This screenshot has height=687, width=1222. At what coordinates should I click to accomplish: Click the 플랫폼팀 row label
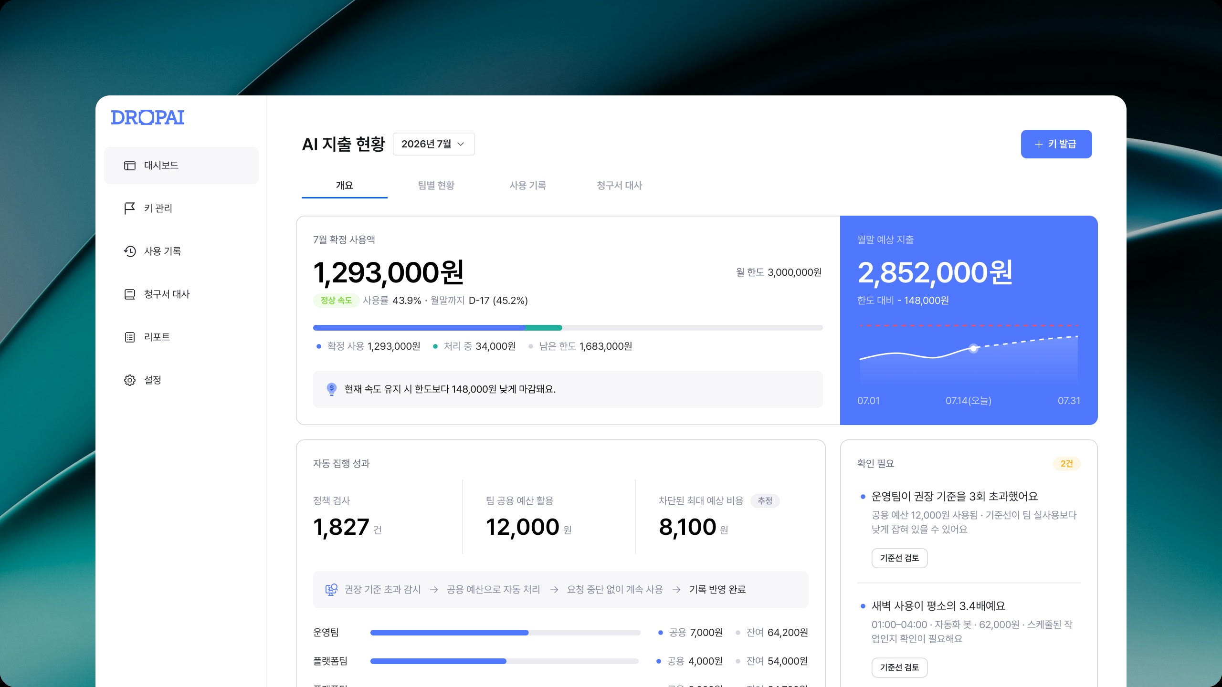pyautogui.click(x=330, y=661)
